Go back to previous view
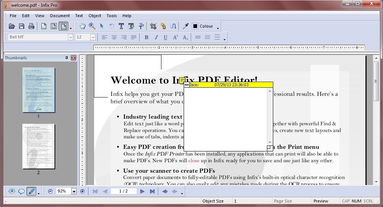383x207 pixels. [x=165, y=191]
